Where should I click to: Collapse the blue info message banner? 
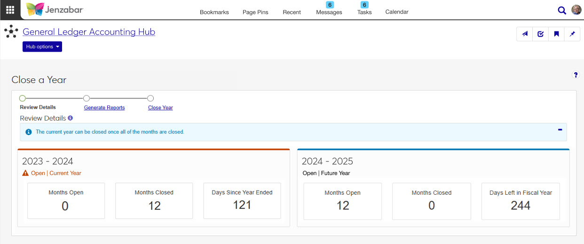[x=560, y=130]
